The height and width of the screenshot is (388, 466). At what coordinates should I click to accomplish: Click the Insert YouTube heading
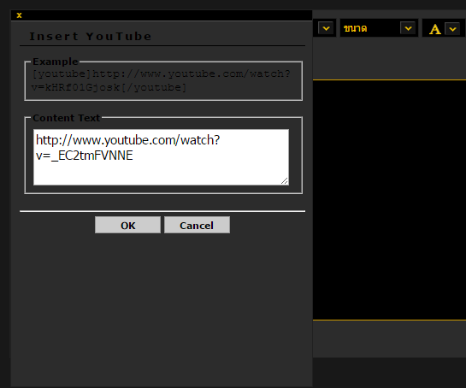pyautogui.click(x=90, y=36)
